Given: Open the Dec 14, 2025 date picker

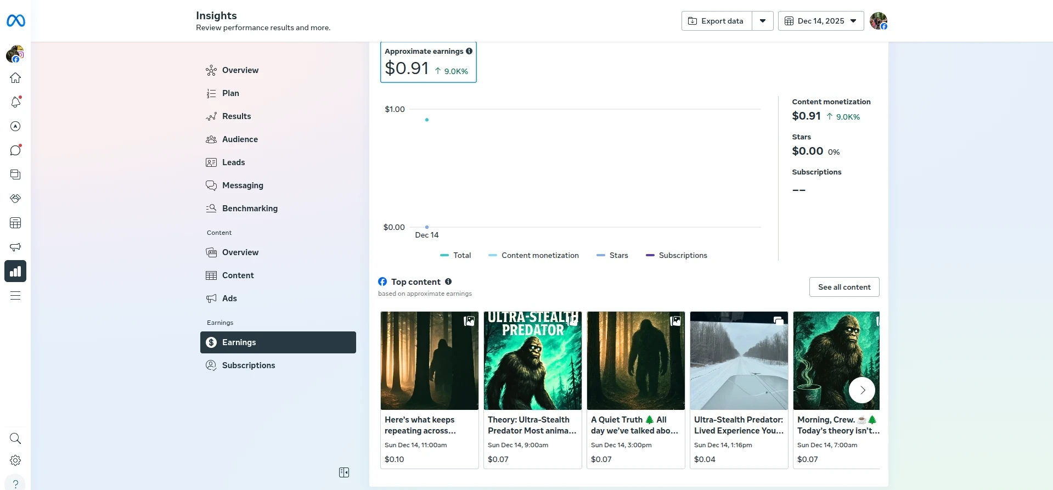Looking at the screenshot, I should (821, 21).
